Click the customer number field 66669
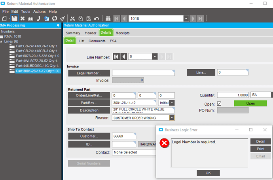Image resolution: width=273 pixels, height=180 pixels. pos(124,136)
